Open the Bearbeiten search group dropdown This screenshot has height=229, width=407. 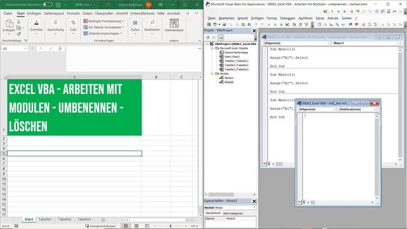tap(152, 27)
